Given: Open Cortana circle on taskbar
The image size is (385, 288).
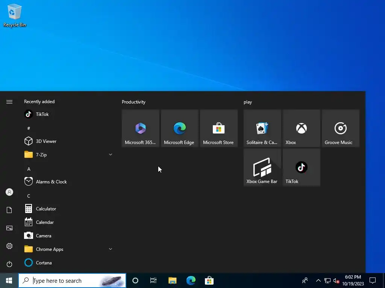Looking at the screenshot, I should tap(135, 280).
